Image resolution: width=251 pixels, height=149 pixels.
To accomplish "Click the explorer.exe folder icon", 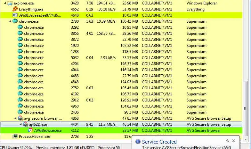I will pos(10,3).
